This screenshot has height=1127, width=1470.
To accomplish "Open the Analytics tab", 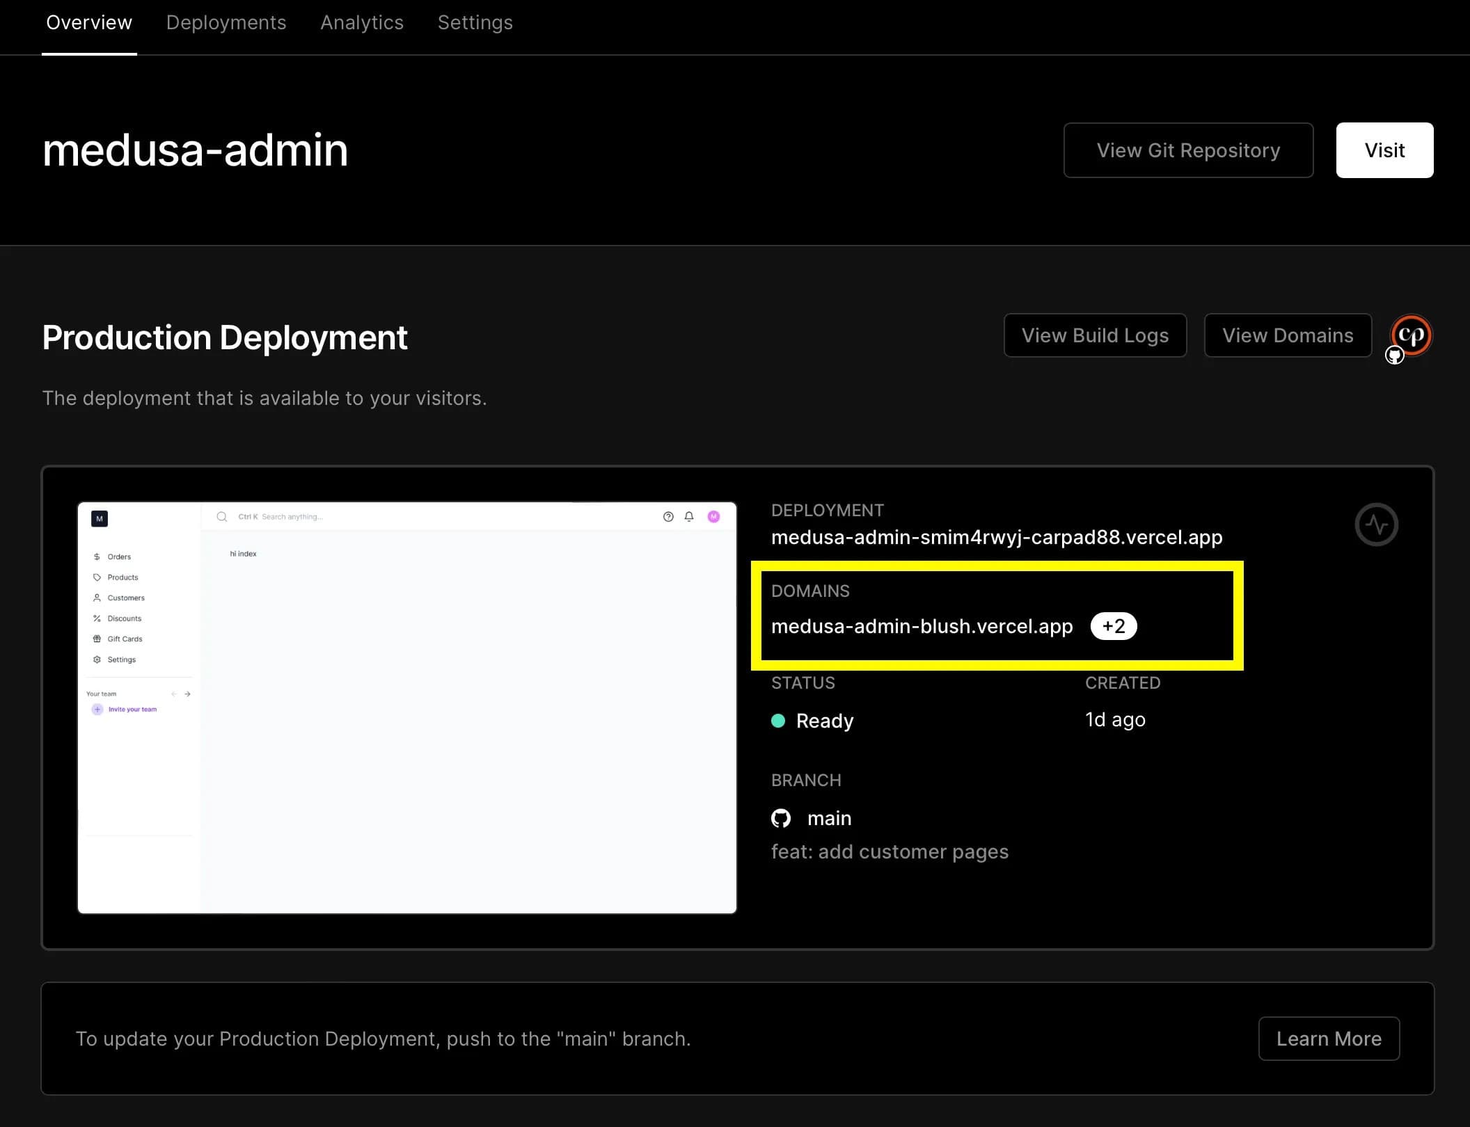I will 362,23.
